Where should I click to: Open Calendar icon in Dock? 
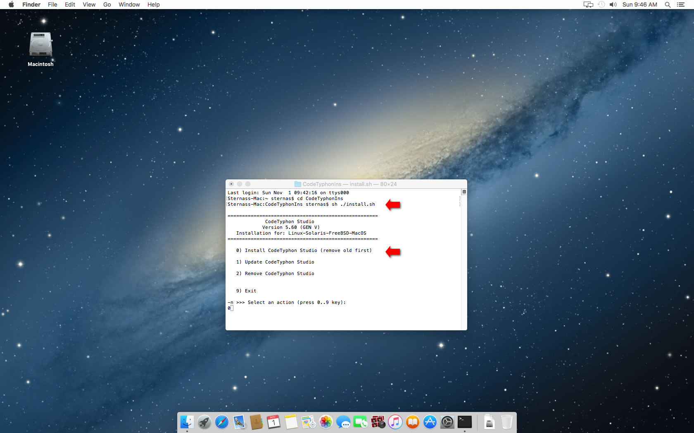click(x=273, y=422)
